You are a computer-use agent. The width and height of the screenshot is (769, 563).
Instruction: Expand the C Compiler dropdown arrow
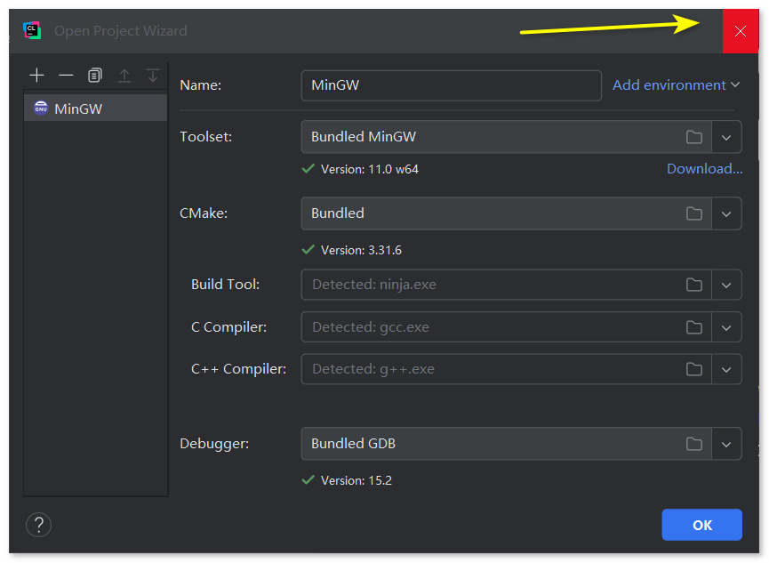[x=726, y=327]
